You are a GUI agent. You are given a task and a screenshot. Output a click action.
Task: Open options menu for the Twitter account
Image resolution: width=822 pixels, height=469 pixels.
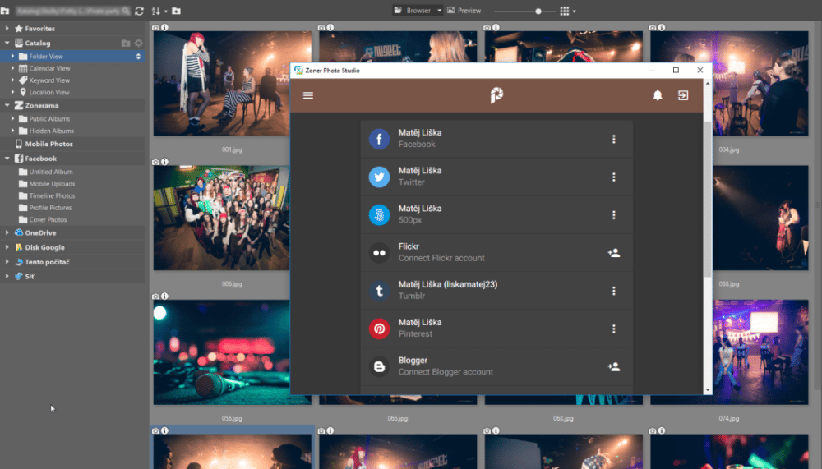point(614,177)
